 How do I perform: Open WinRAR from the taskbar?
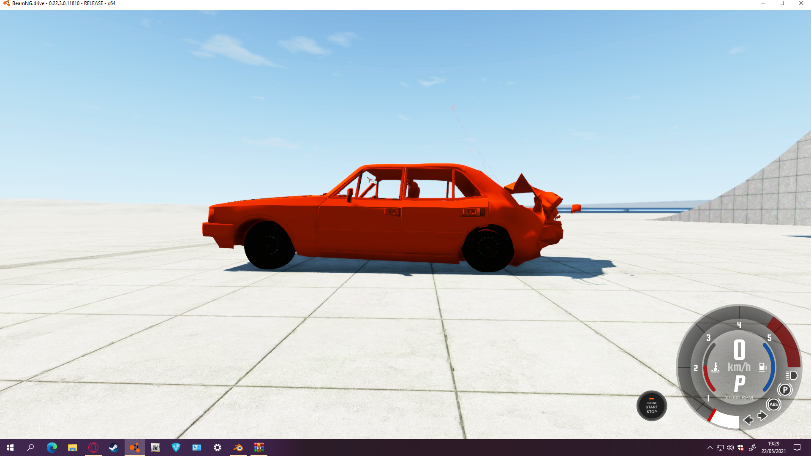click(x=259, y=448)
